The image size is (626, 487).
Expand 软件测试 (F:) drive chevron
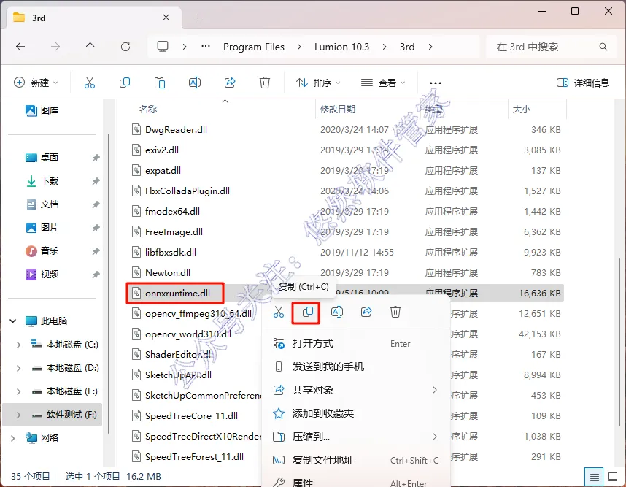[18, 415]
